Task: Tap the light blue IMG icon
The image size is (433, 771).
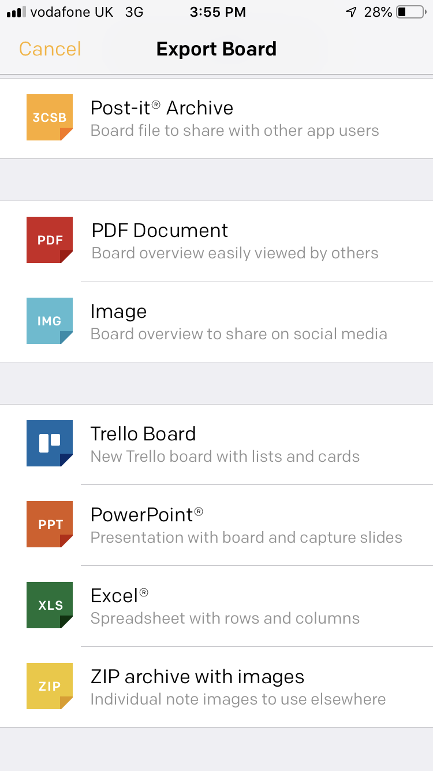Action: pyautogui.click(x=50, y=321)
